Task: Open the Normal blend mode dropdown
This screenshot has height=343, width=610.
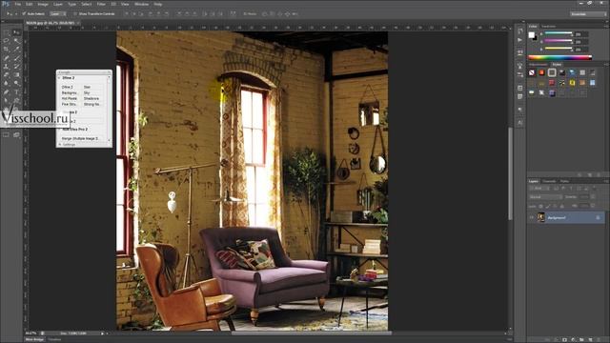Action: tap(545, 197)
